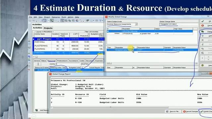Click the Budgeted Labor Units Then cell
The image size is (212, 119).
pyautogui.click(x=124, y=50)
